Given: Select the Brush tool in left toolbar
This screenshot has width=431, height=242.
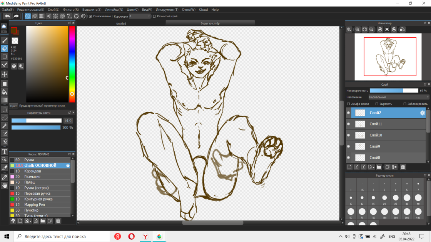Looking at the screenshot, I should point(4,41).
